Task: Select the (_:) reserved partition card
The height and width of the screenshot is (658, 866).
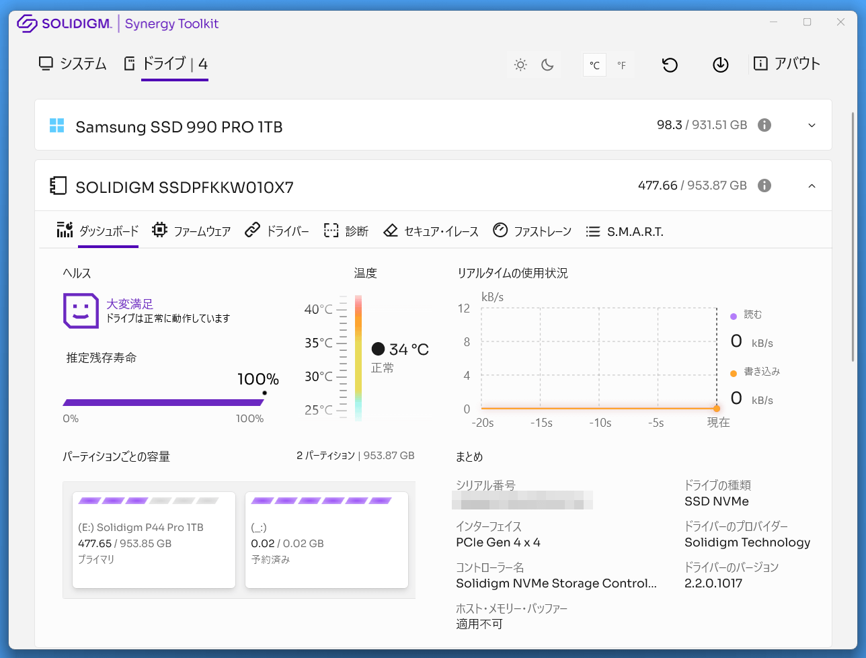Action: [x=327, y=540]
